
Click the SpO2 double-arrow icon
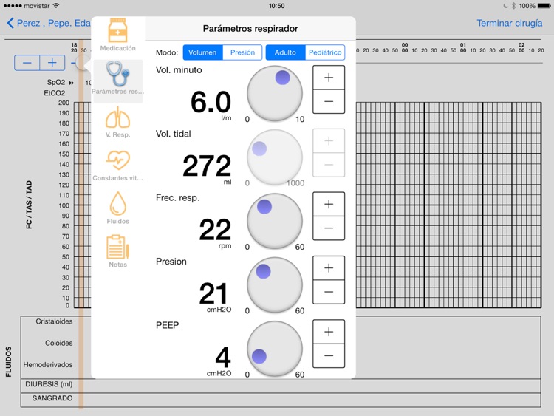pyautogui.click(x=72, y=83)
